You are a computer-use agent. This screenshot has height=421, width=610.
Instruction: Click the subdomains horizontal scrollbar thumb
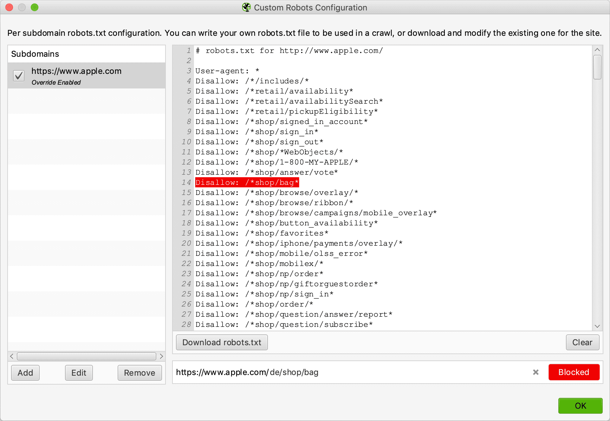tap(87, 356)
